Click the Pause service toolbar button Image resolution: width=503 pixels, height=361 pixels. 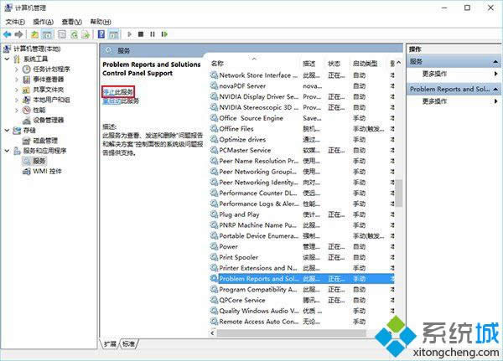pyautogui.click(x=153, y=34)
